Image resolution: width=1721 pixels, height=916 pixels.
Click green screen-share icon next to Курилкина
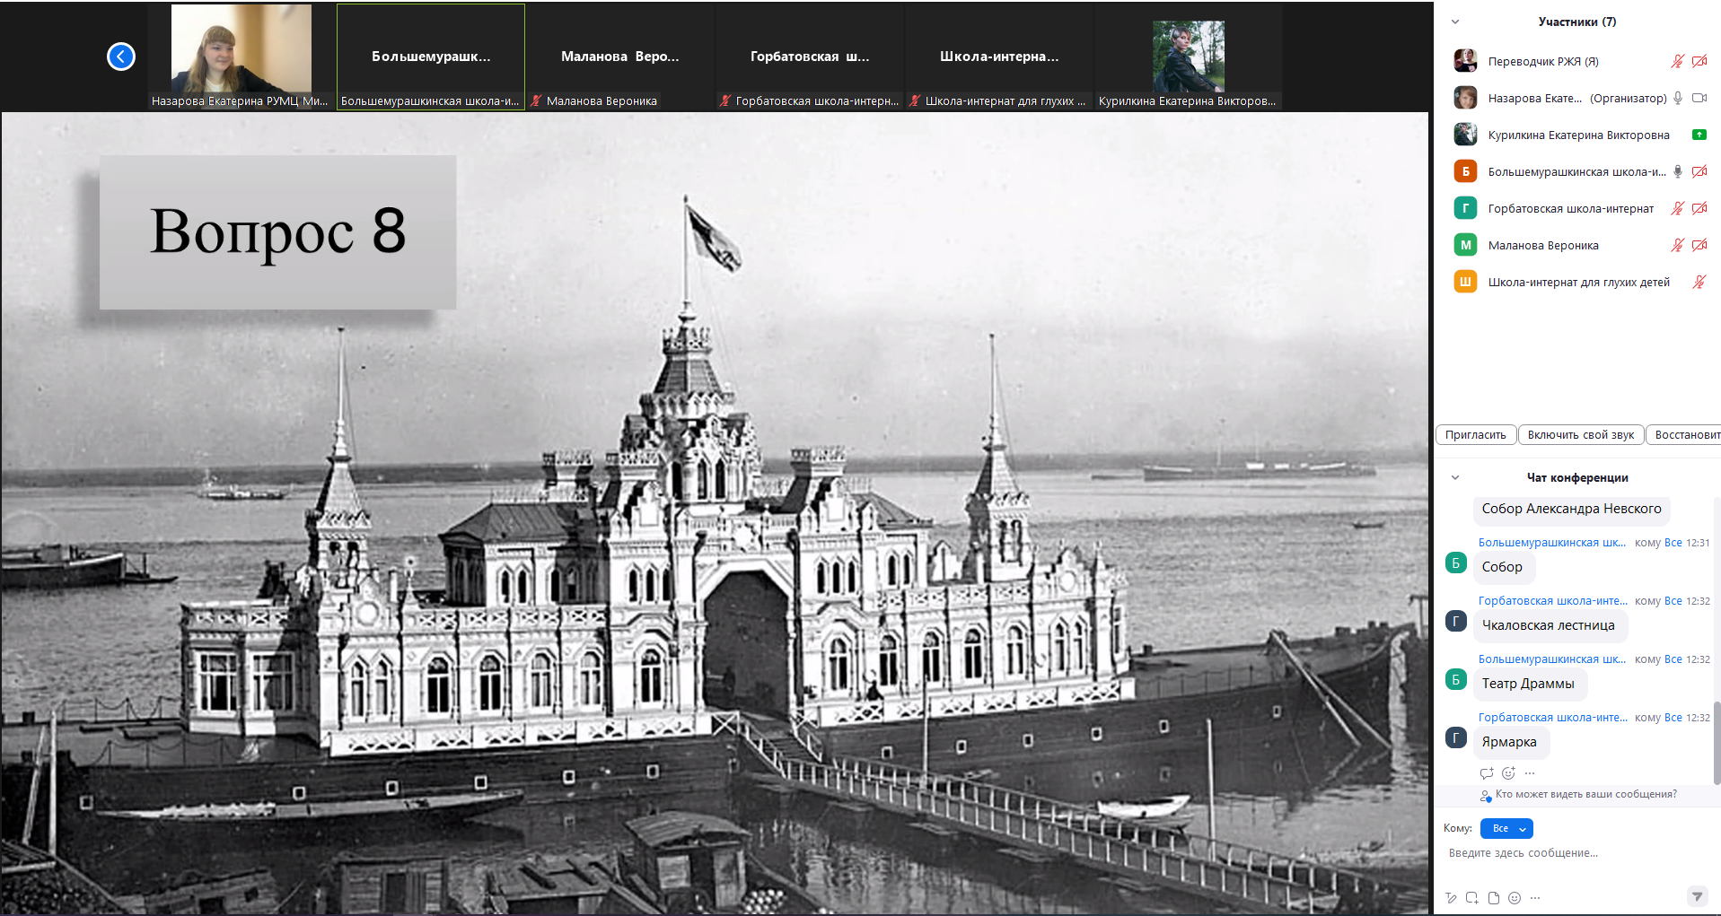1699,135
